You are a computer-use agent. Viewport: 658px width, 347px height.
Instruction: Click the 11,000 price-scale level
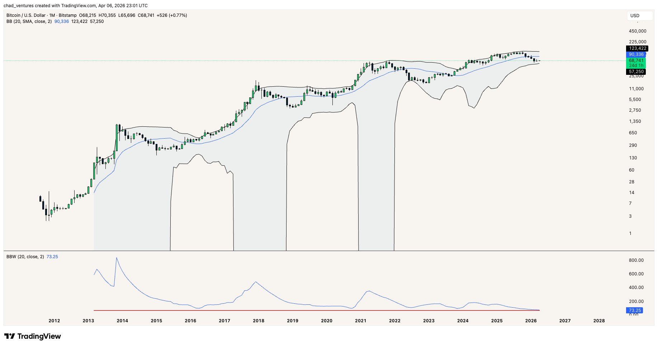point(636,89)
